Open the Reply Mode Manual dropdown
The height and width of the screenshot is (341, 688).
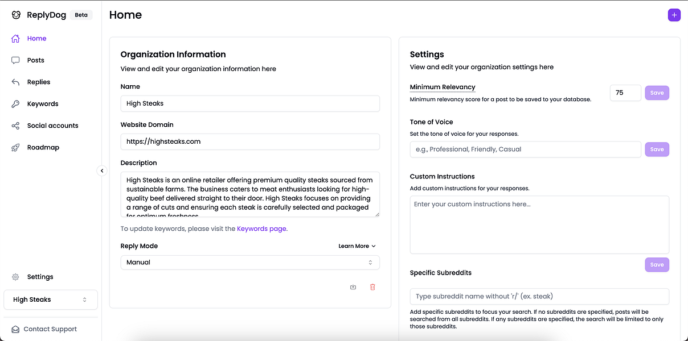[x=249, y=263]
